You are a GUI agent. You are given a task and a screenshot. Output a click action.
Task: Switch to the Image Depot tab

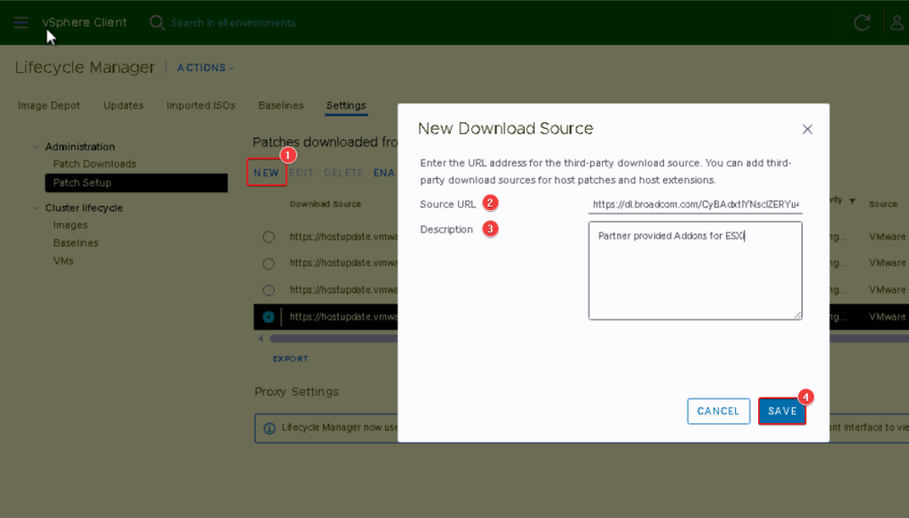pyautogui.click(x=49, y=106)
